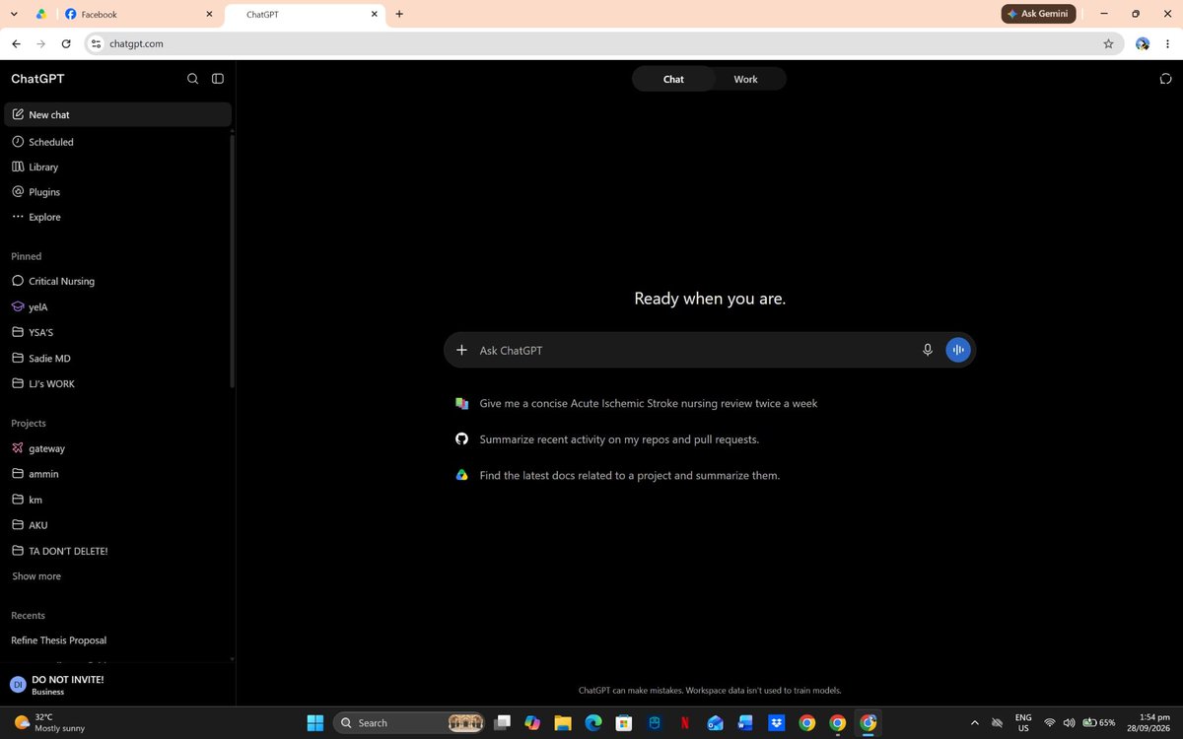Open the pinned Critical Nursing chat

tap(118, 281)
